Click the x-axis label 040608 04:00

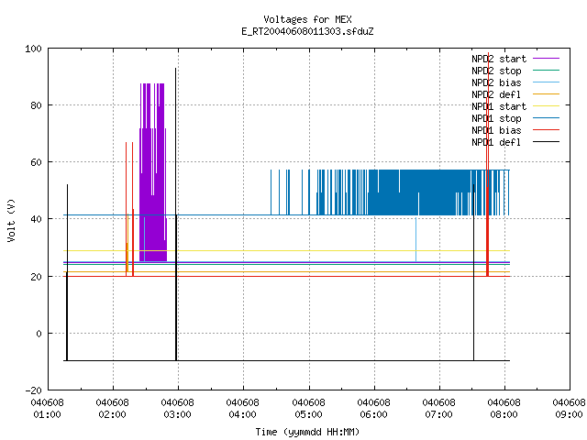tap(242, 409)
